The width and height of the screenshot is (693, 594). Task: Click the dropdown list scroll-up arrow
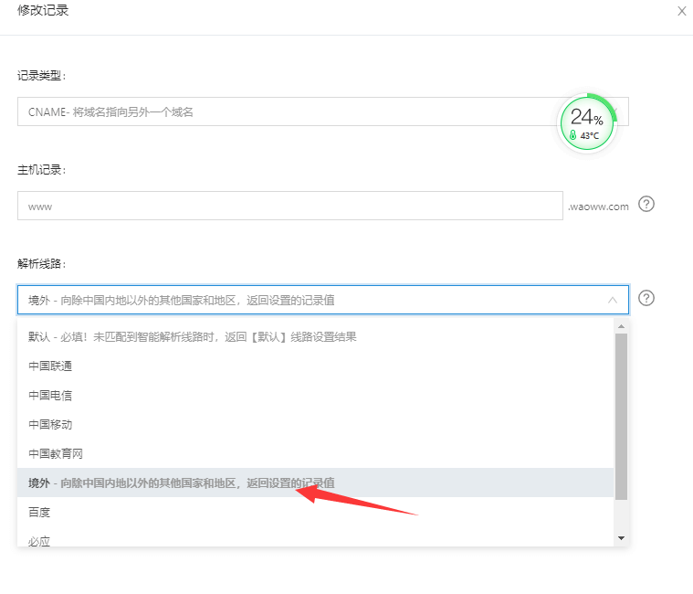click(621, 326)
